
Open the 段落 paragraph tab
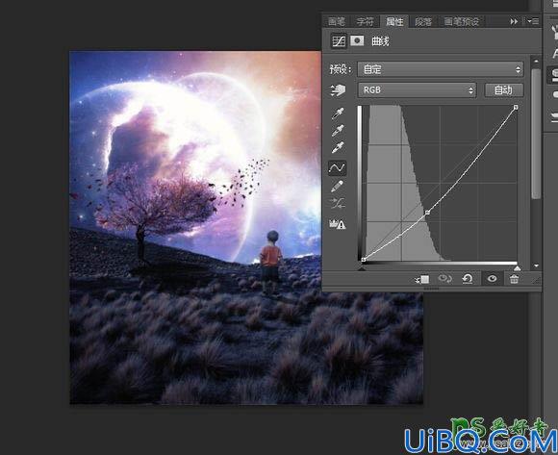point(423,22)
